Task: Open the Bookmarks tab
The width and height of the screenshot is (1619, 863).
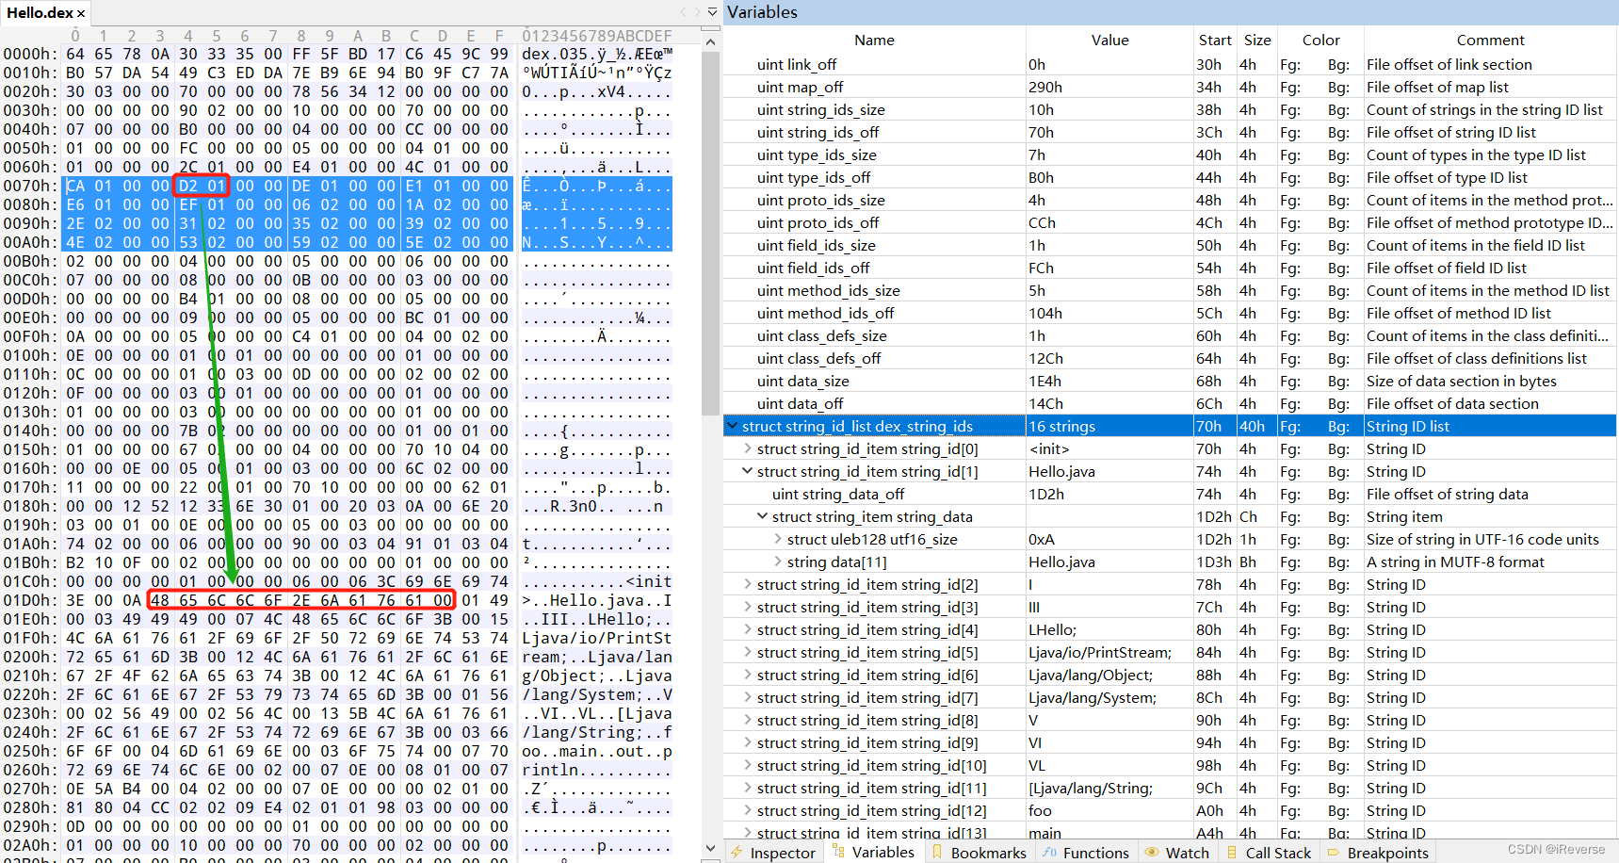Action: tap(979, 853)
